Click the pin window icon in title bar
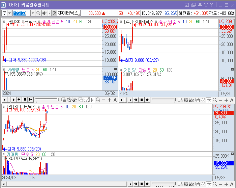 click(200, 5)
